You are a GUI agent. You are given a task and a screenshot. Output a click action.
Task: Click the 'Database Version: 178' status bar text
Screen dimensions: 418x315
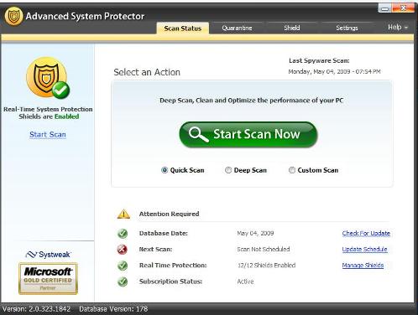113,309
